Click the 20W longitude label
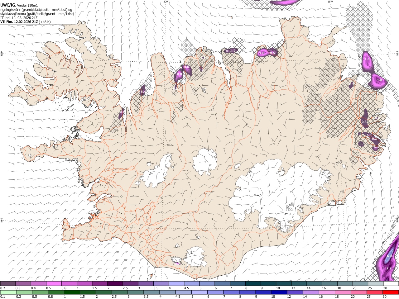This screenshot has width=399, height=299. click(x=166, y=2)
